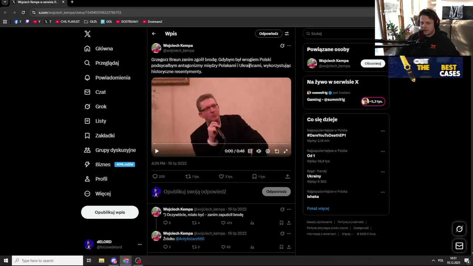Go back using the Wpis arrow
Viewport: 473px width, 266px height.
[x=154, y=34]
